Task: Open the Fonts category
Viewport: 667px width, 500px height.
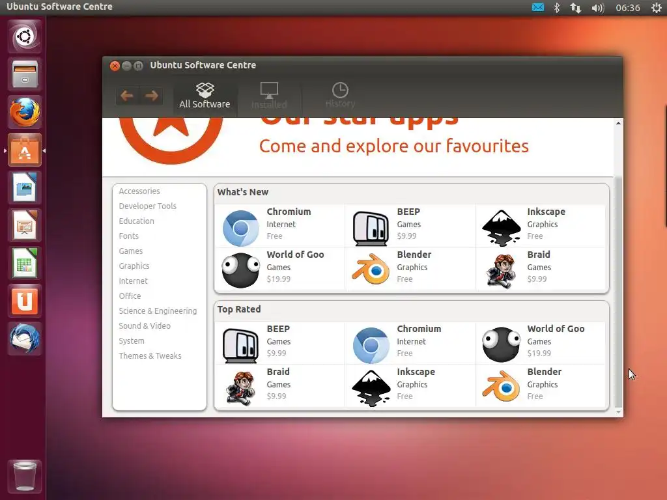Action: pos(128,236)
